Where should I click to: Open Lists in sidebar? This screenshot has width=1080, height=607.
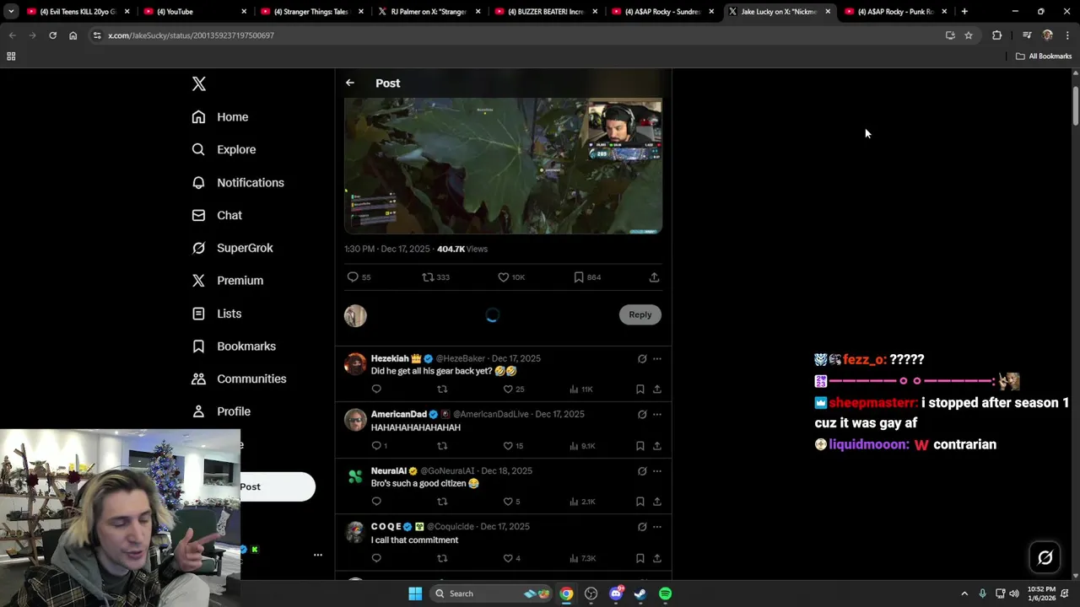(217, 314)
